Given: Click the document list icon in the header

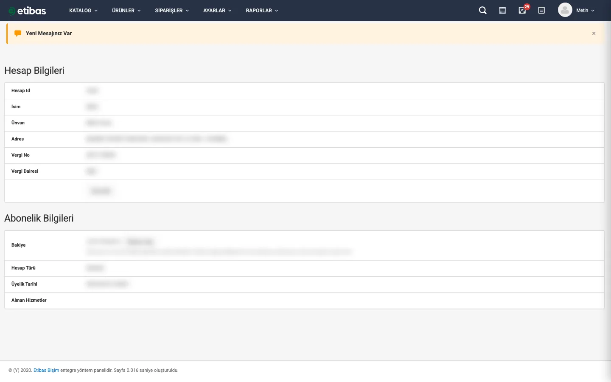Looking at the screenshot, I should (541, 11).
